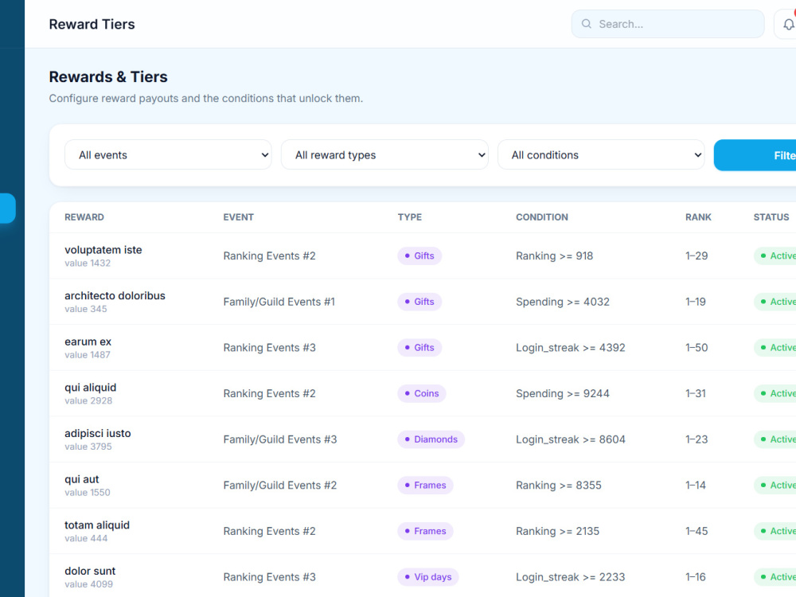Click Ranking Events #3 in earum ex row
Screen dimensions: 796x597
pos(270,348)
